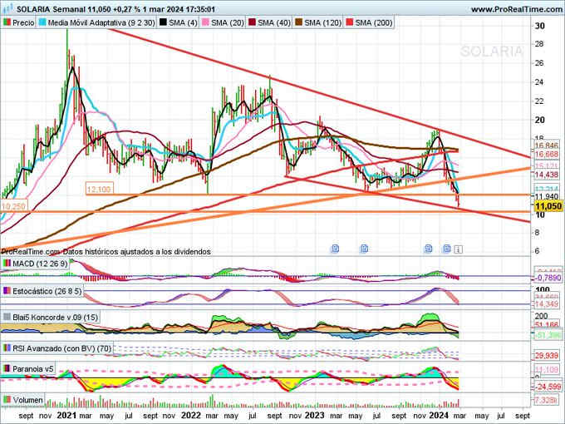The width and height of the screenshot is (565, 424).
Task: Click the 12,100 horizontal line label
Action: click(x=99, y=189)
